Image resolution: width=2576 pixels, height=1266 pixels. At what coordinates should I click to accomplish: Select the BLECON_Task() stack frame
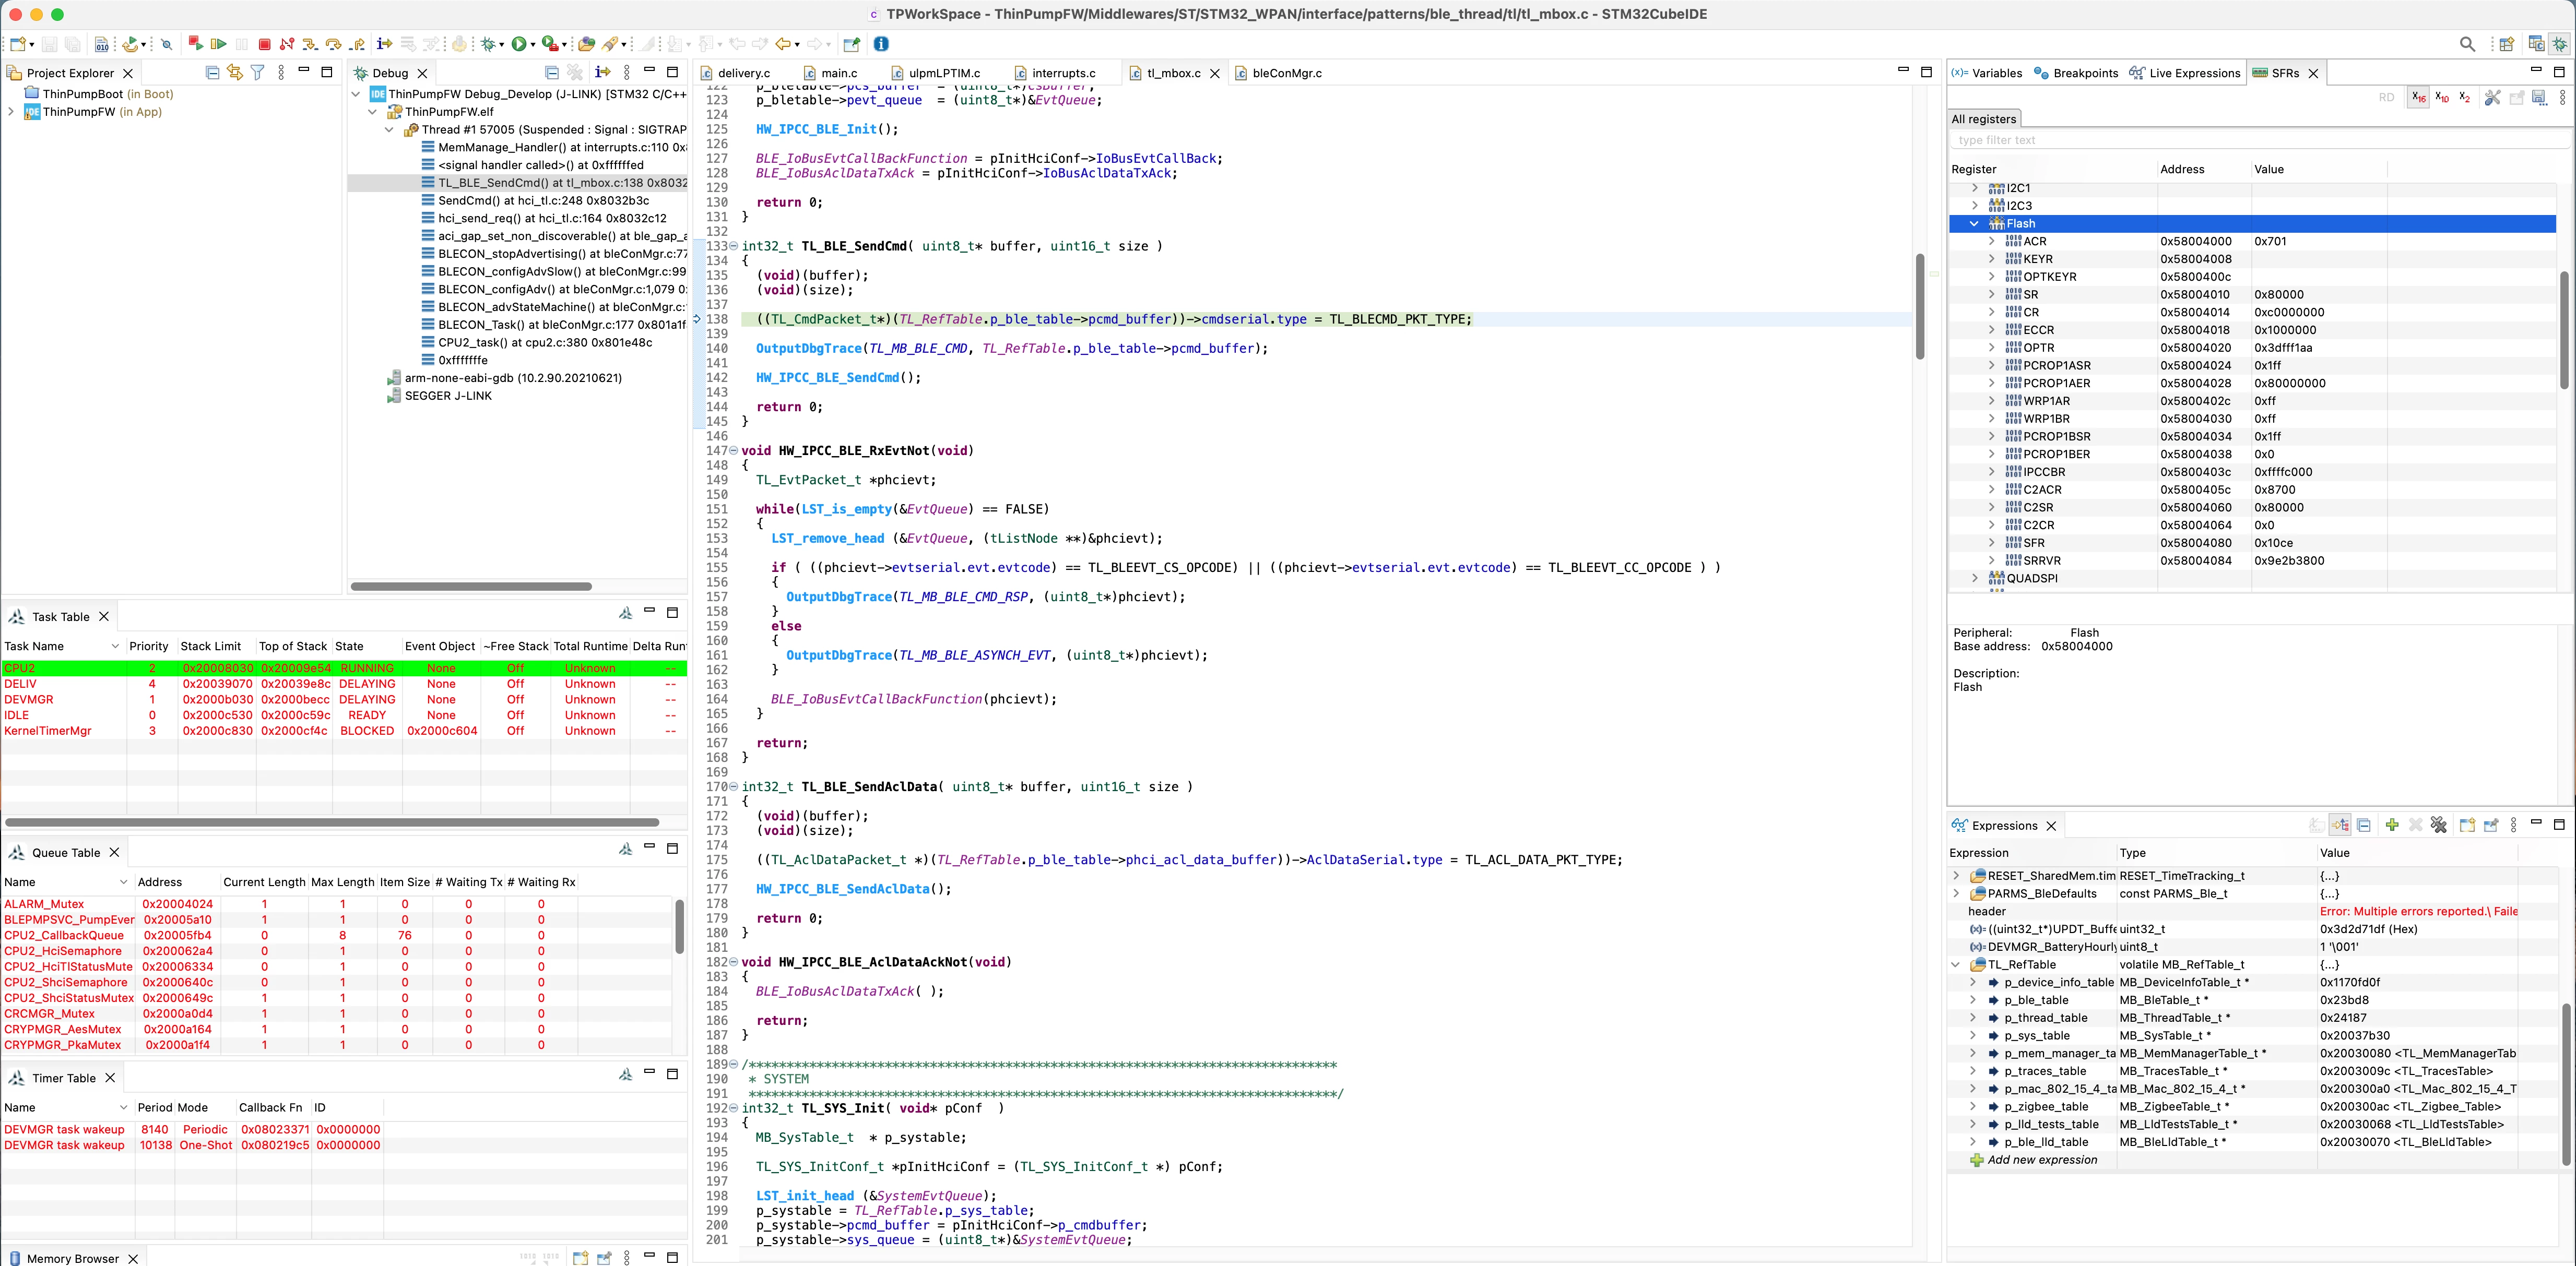[561, 325]
